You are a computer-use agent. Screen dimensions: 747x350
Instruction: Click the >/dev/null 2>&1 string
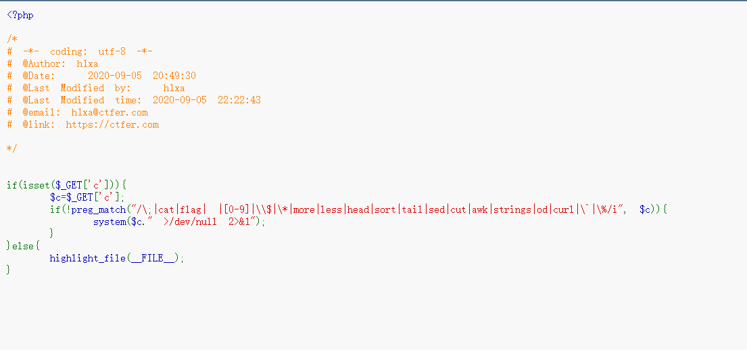pyautogui.click(x=209, y=222)
